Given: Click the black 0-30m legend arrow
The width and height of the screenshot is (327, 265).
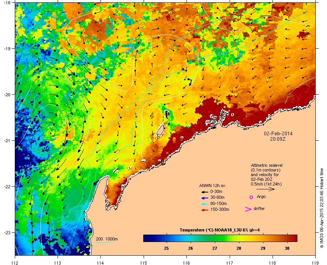Looking at the screenshot, I should (x=205, y=192).
